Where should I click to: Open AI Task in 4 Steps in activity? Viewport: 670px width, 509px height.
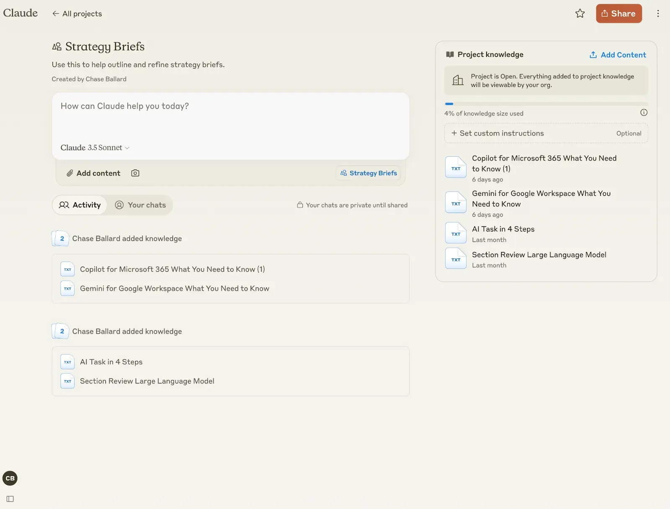(x=111, y=362)
